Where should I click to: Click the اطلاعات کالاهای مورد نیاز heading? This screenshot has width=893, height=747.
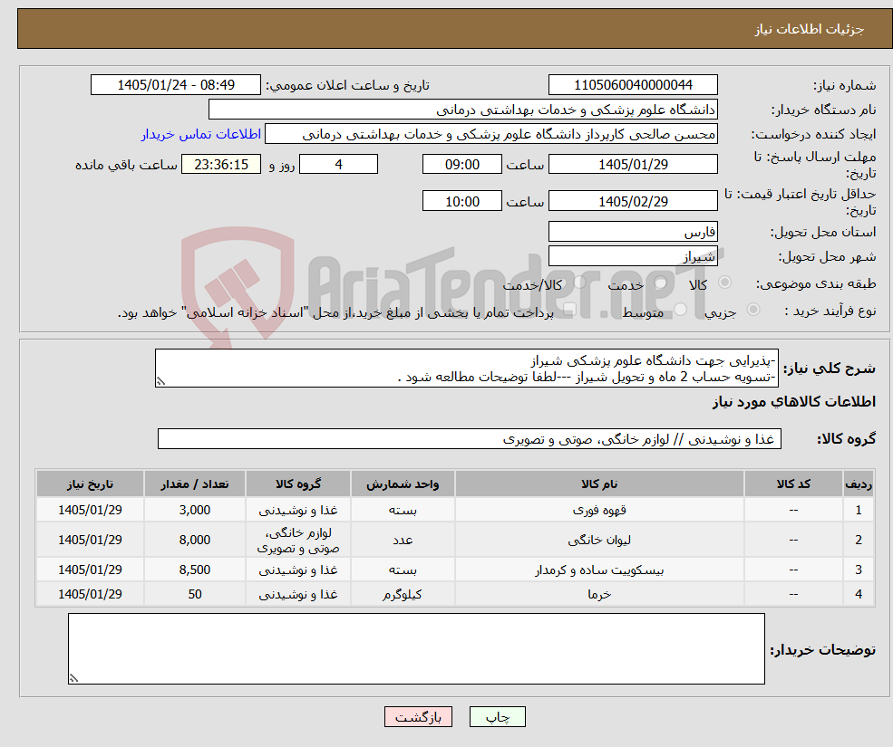coord(794,402)
